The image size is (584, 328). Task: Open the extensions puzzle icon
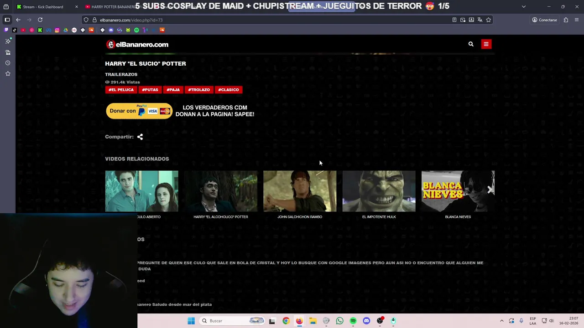[566, 20]
